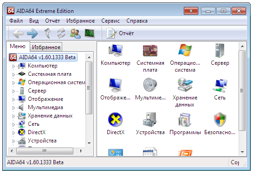Screen dimensions: 253x173
Task: Click tree panel horizontal scrollbar right arrow
Action: pyautogui.click(x=81, y=151)
